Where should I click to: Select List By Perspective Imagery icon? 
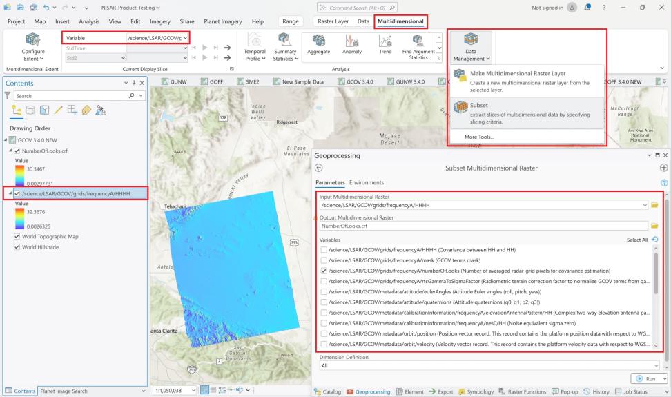tap(101, 110)
